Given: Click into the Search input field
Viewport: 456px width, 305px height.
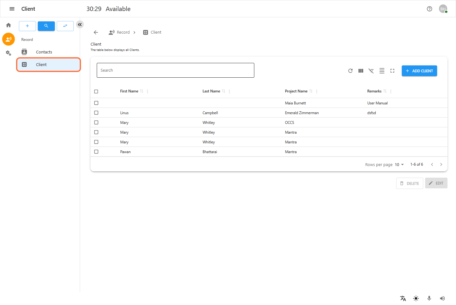Looking at the screenshot, I should coord(175,70).
